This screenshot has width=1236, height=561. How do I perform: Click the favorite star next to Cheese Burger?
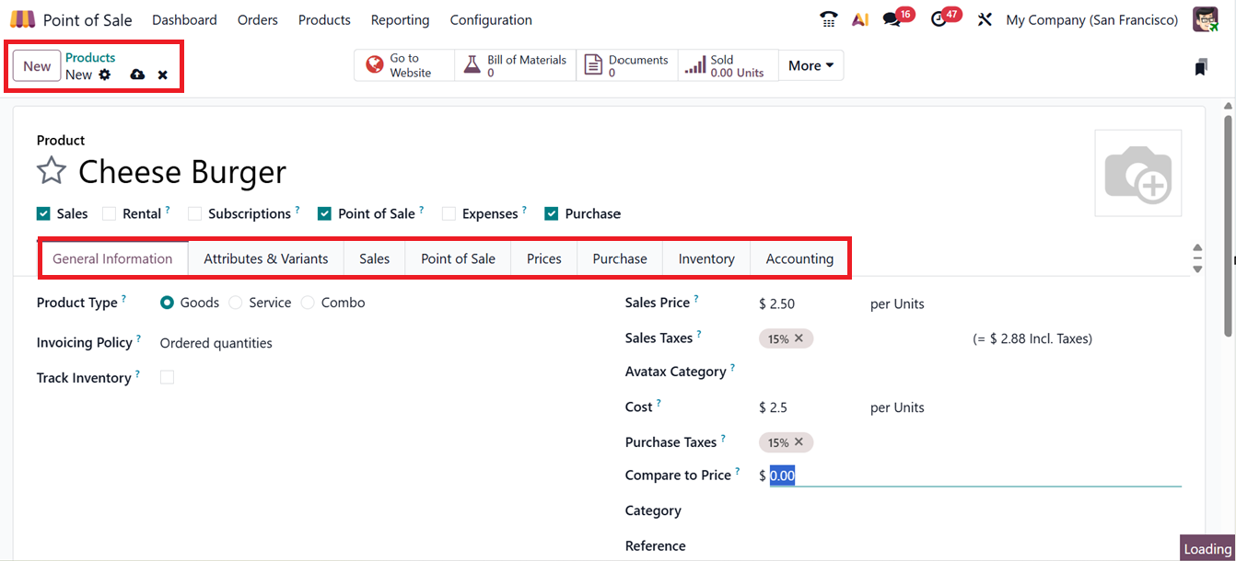tap(52, 171)
